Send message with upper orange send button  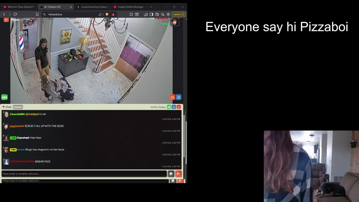(178, 174)
